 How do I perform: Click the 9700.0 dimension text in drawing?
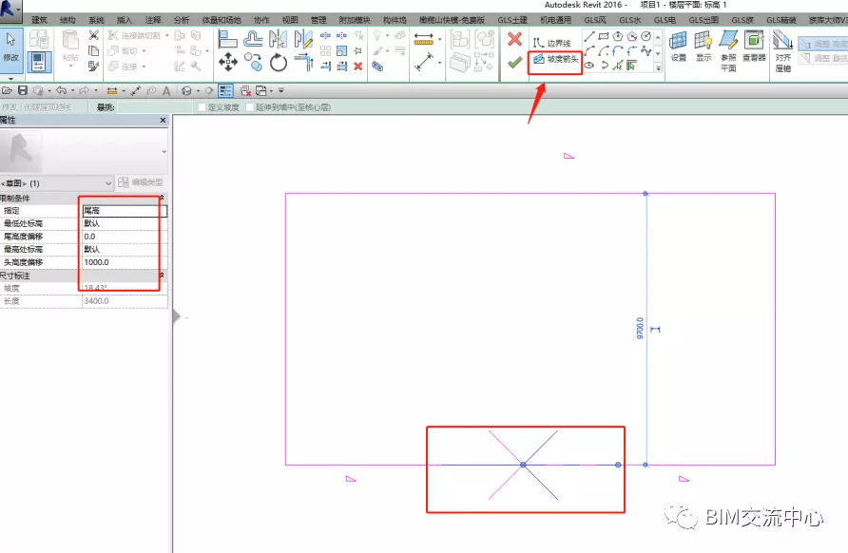(x=641, y=328)
